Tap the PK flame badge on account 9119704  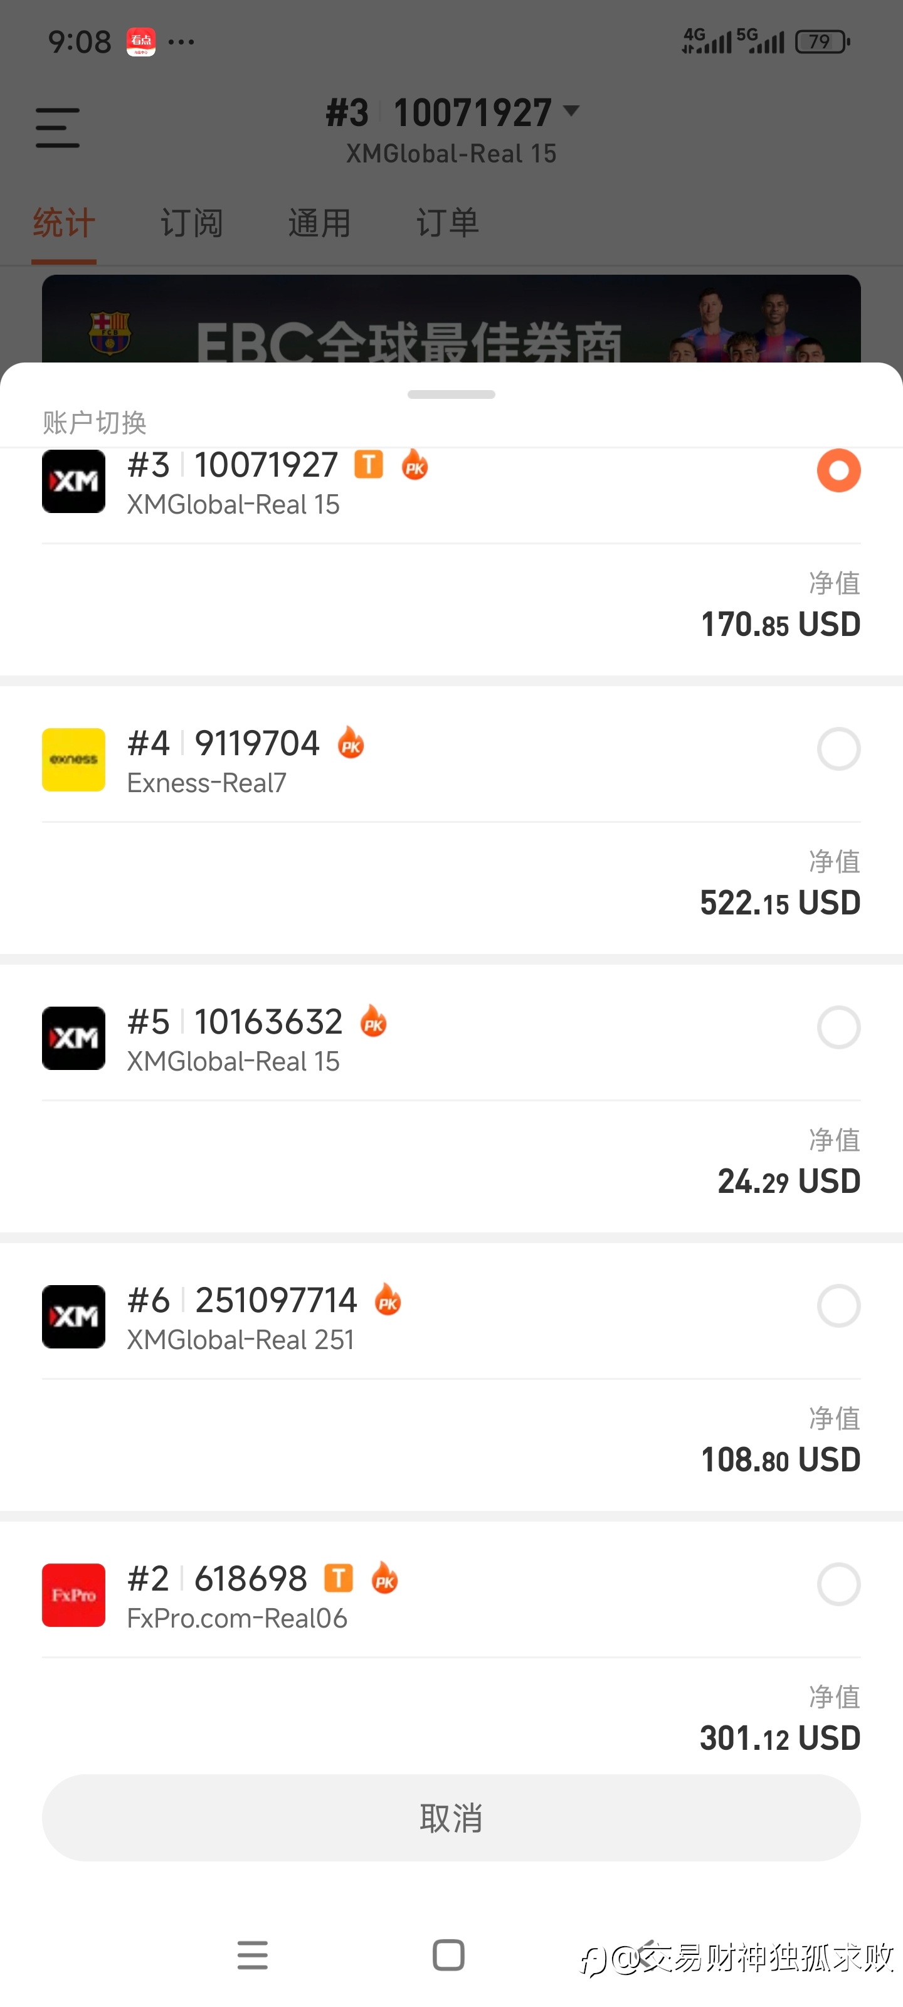click(x=351, y=743)
